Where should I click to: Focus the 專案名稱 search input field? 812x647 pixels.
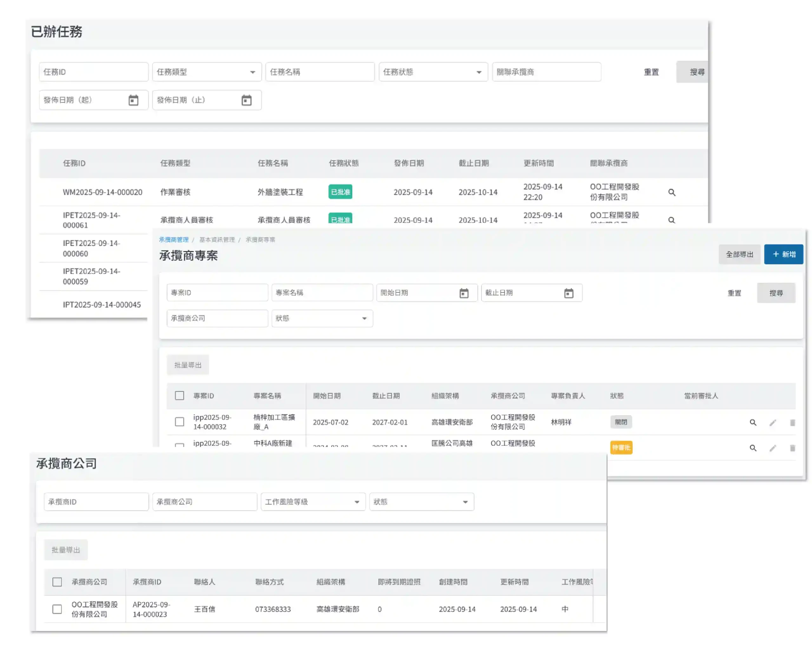pos(322,293)
